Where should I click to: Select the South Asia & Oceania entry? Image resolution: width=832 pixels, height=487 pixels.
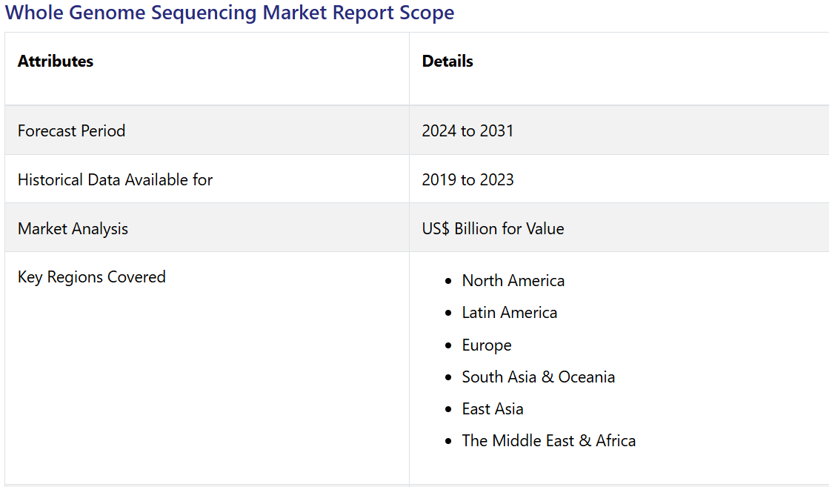(x=538, y=377)
